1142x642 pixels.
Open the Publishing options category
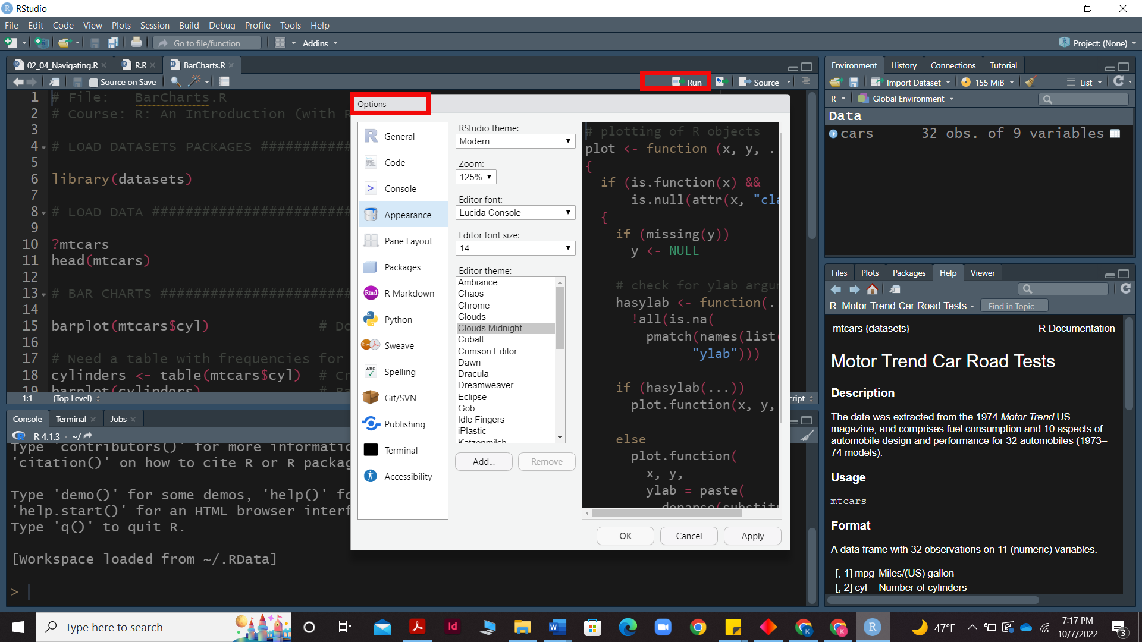pyautogui.click(x=403, y=424)
